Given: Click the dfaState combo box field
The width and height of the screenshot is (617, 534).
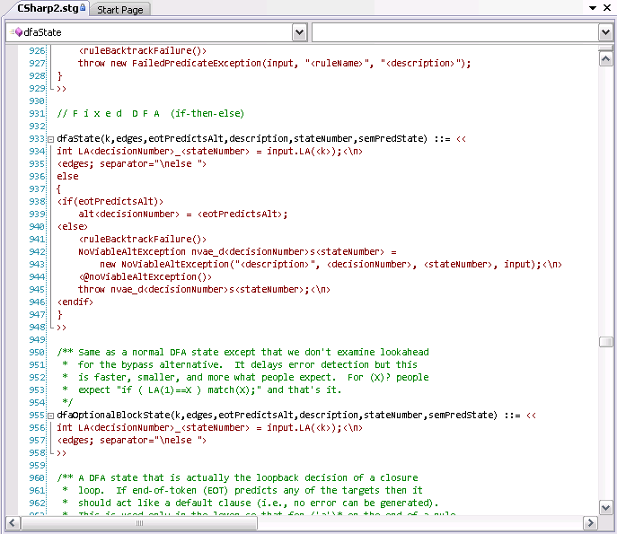Looking at the screenshot, I should pos(156,32).
